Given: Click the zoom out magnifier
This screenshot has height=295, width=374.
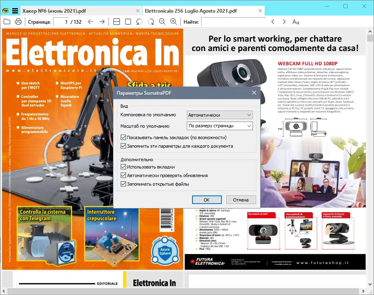Looking at the screenshot, I should (162, 22).
